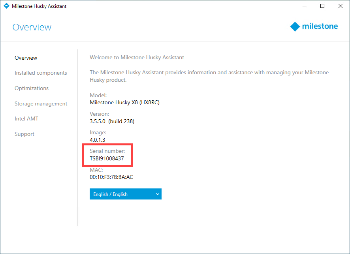
Task: Click the 'Version:' field label
Action: 99,114
